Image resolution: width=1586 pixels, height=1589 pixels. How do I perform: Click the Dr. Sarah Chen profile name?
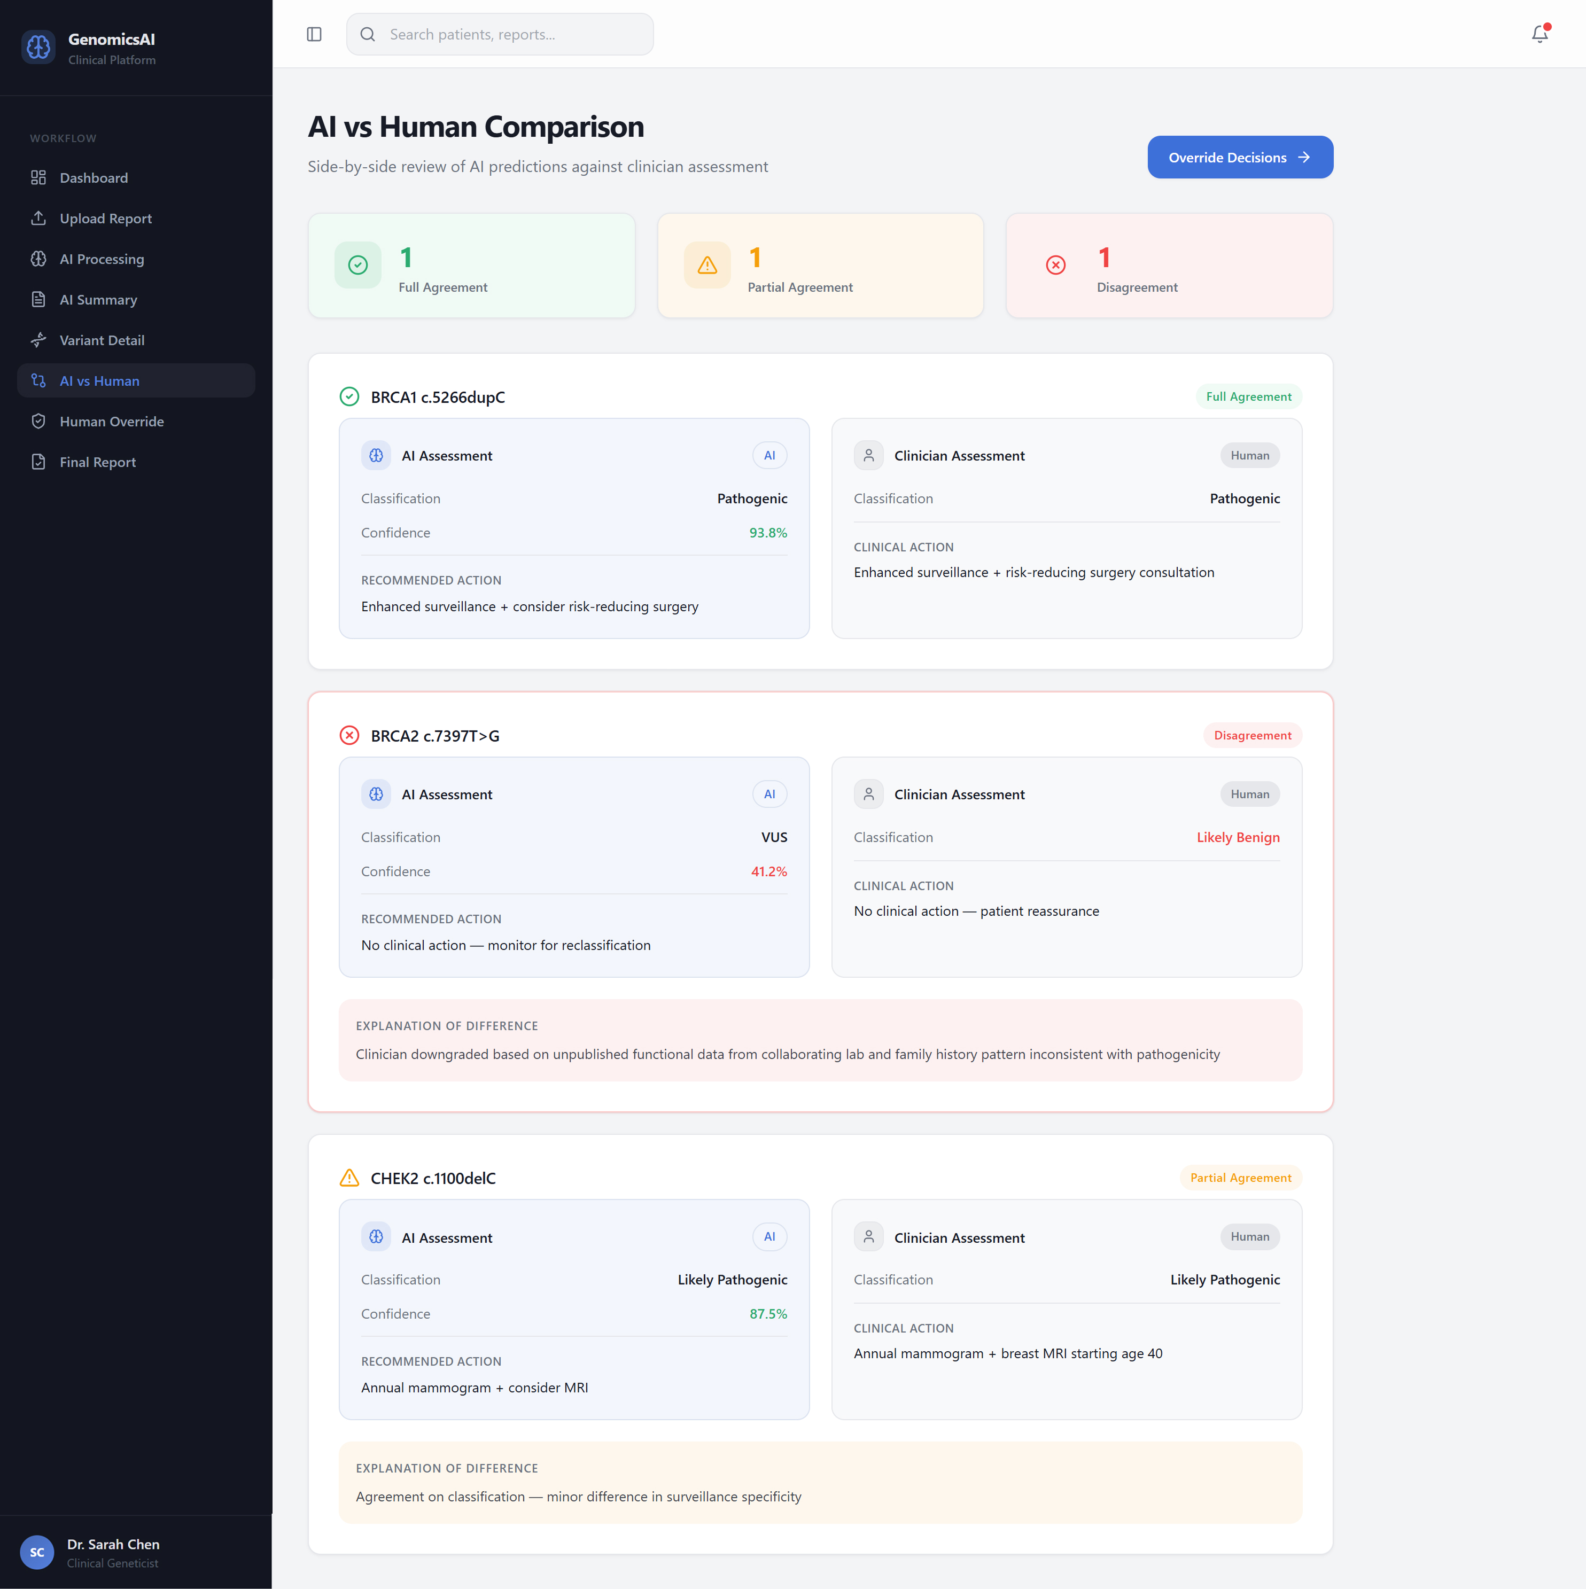pos(113,1545)
